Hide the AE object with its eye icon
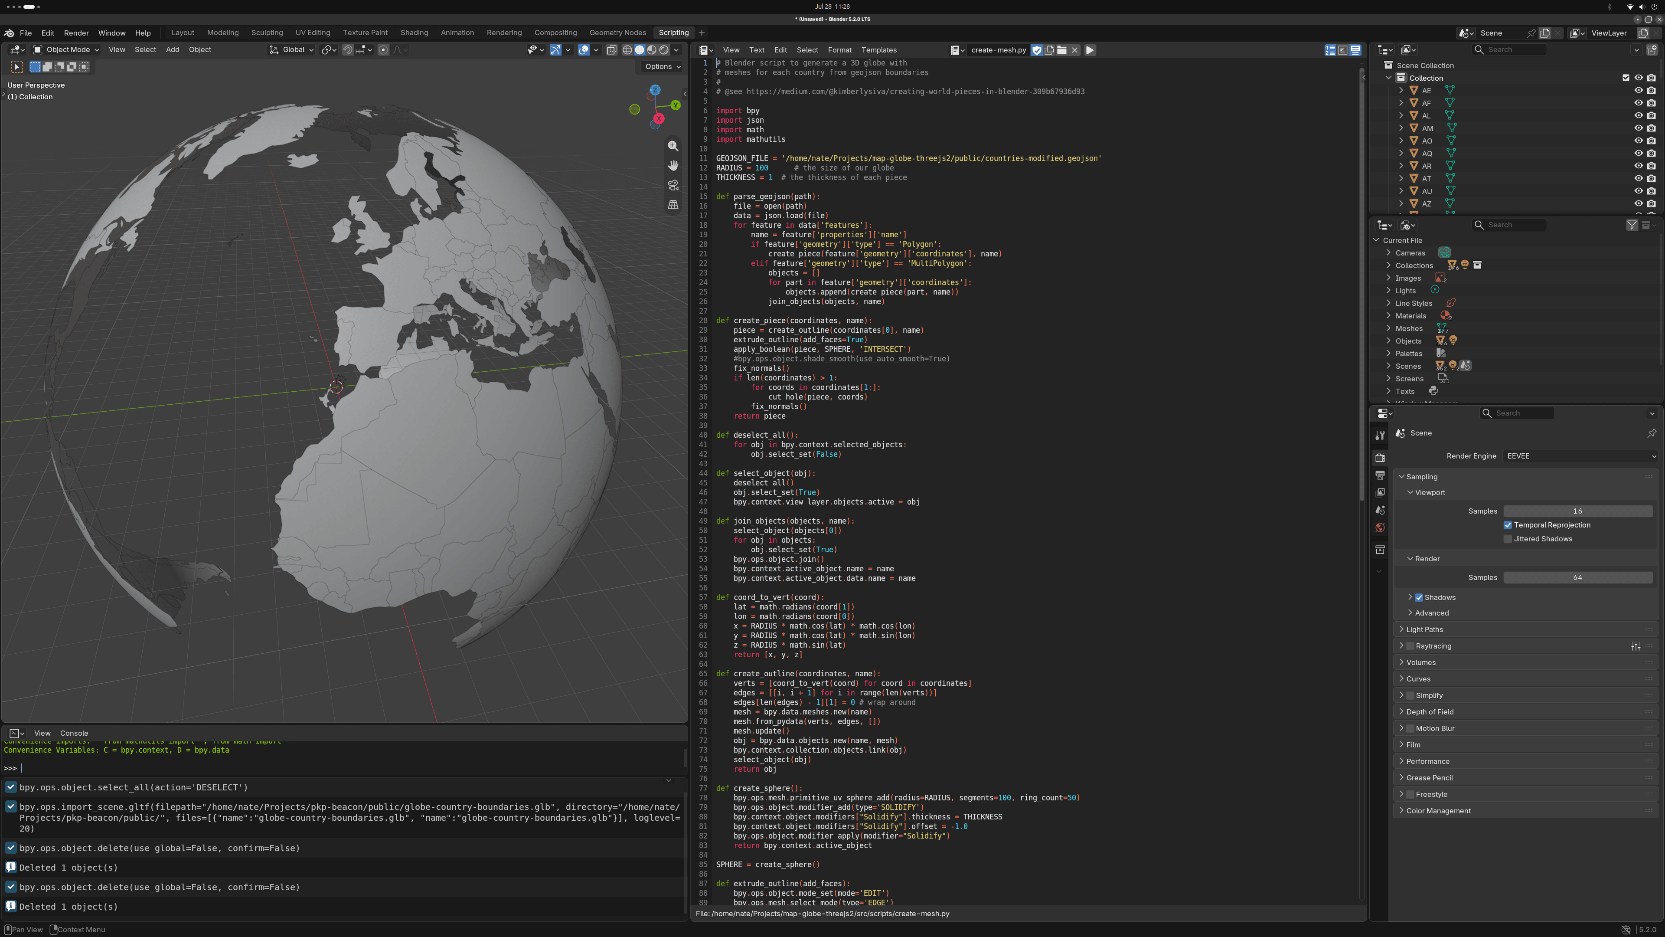The image size is (1665, 937). point(1639,91)
